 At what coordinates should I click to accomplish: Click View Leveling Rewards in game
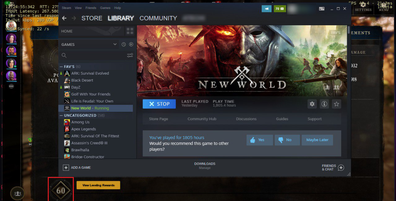[98, 185]
